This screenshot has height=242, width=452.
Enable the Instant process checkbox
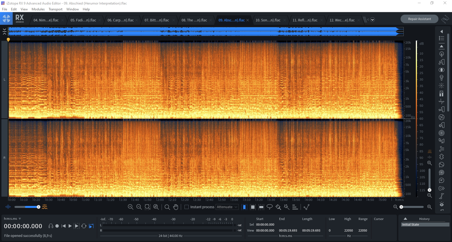186,207
